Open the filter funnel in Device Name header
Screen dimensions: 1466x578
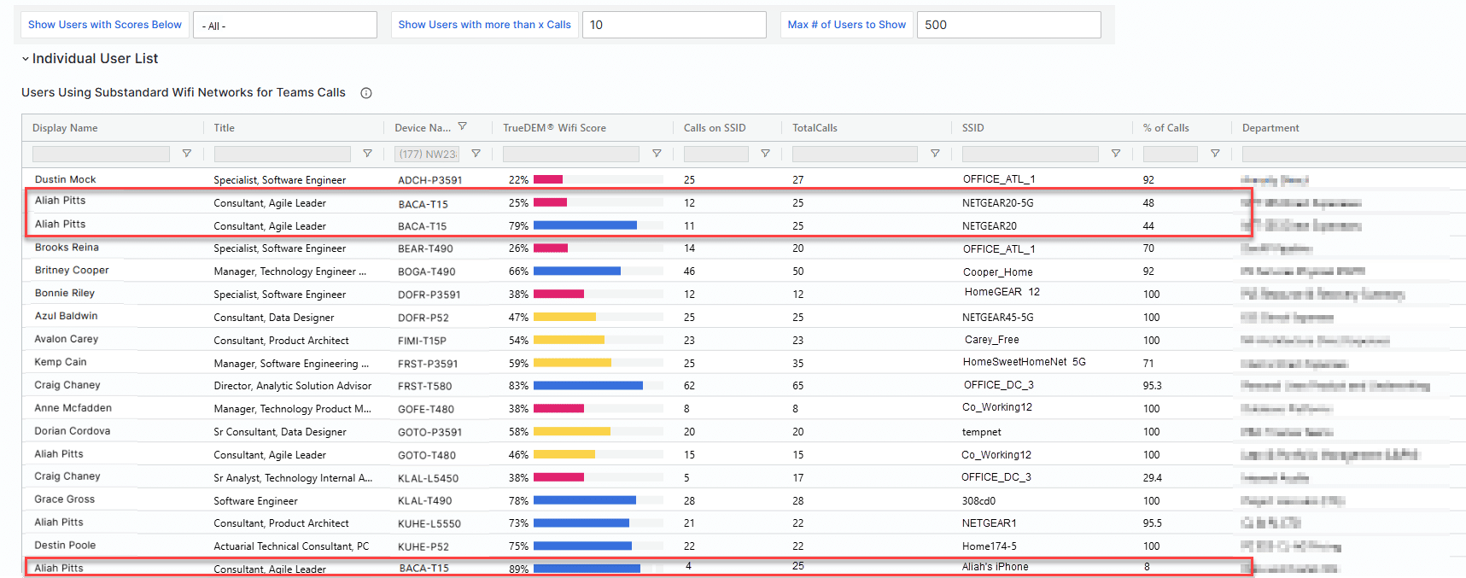(463, 126)
